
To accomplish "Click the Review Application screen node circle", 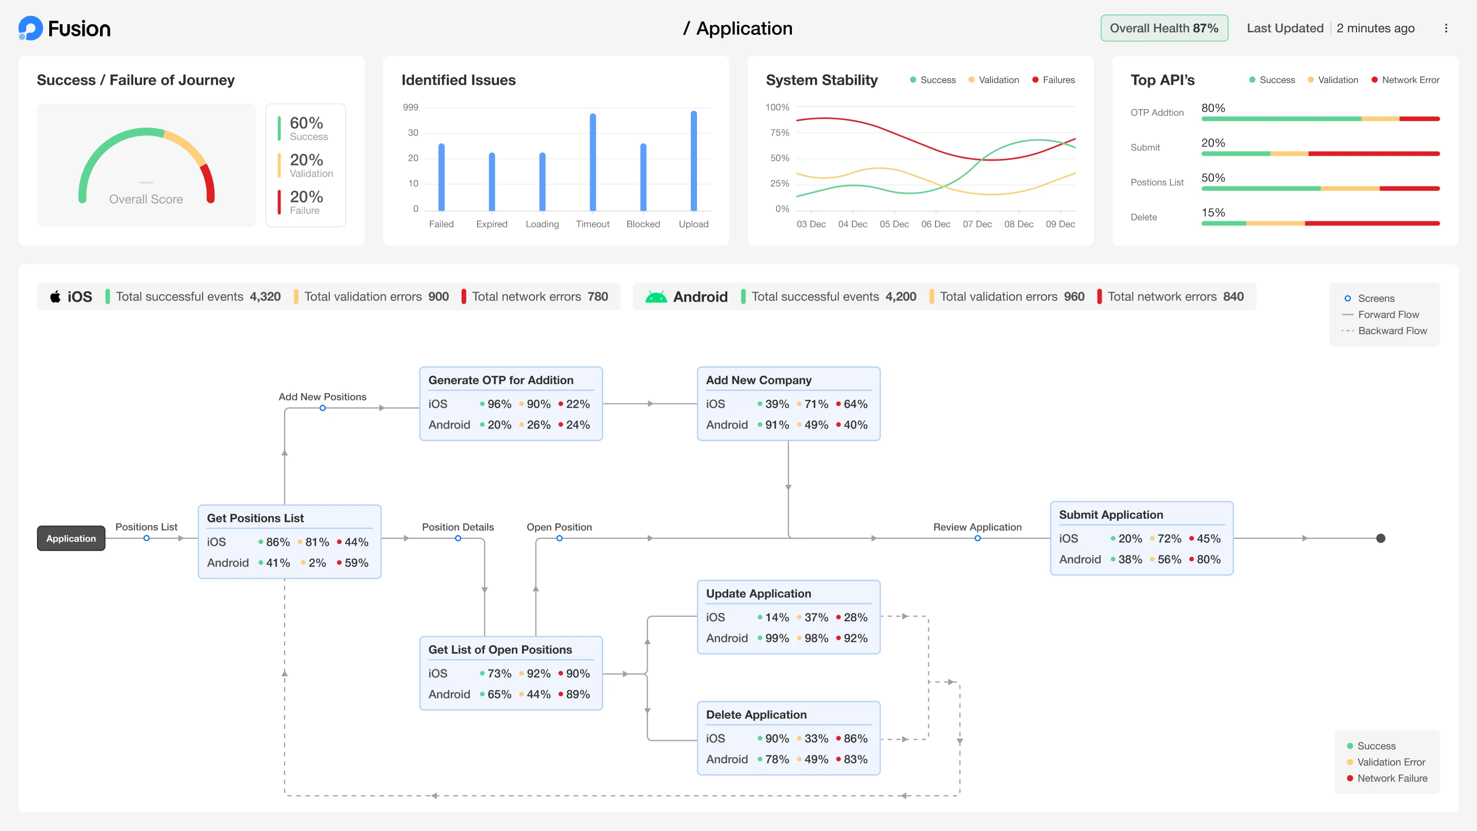I will click(x=977, y=538).
